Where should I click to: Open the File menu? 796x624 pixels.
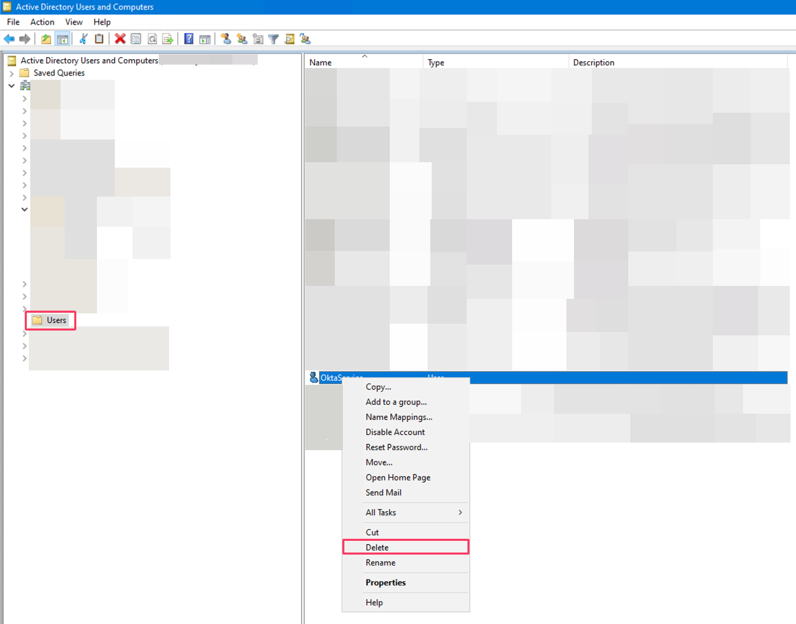coord(13,22)
